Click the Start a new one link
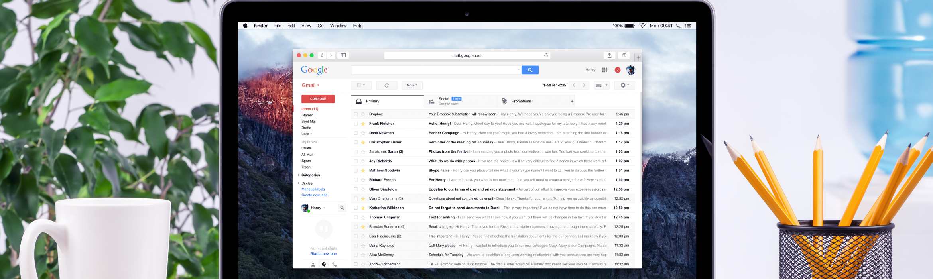 [x=324, y=254]
